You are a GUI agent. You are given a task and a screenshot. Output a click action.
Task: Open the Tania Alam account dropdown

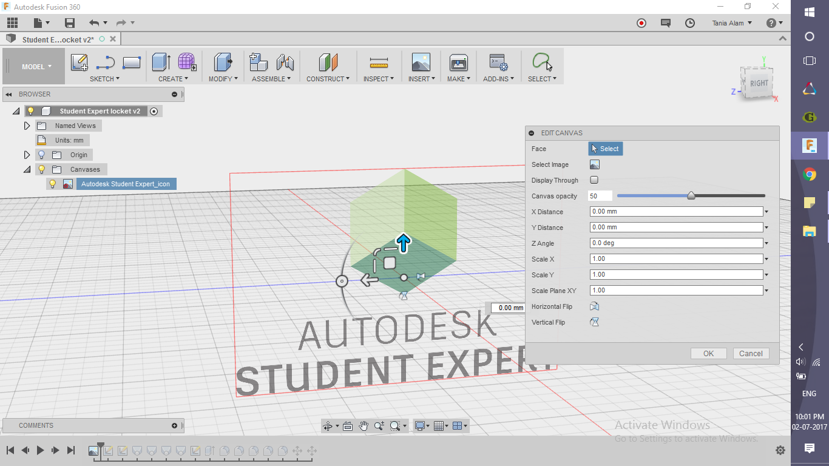tap(732, 23)
